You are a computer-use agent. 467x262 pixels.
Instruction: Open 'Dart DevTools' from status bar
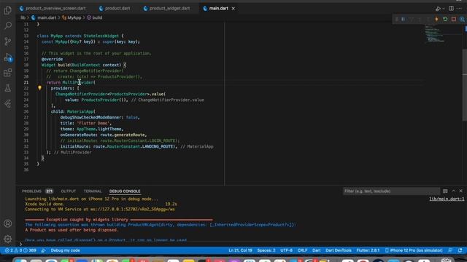(339, 250)
